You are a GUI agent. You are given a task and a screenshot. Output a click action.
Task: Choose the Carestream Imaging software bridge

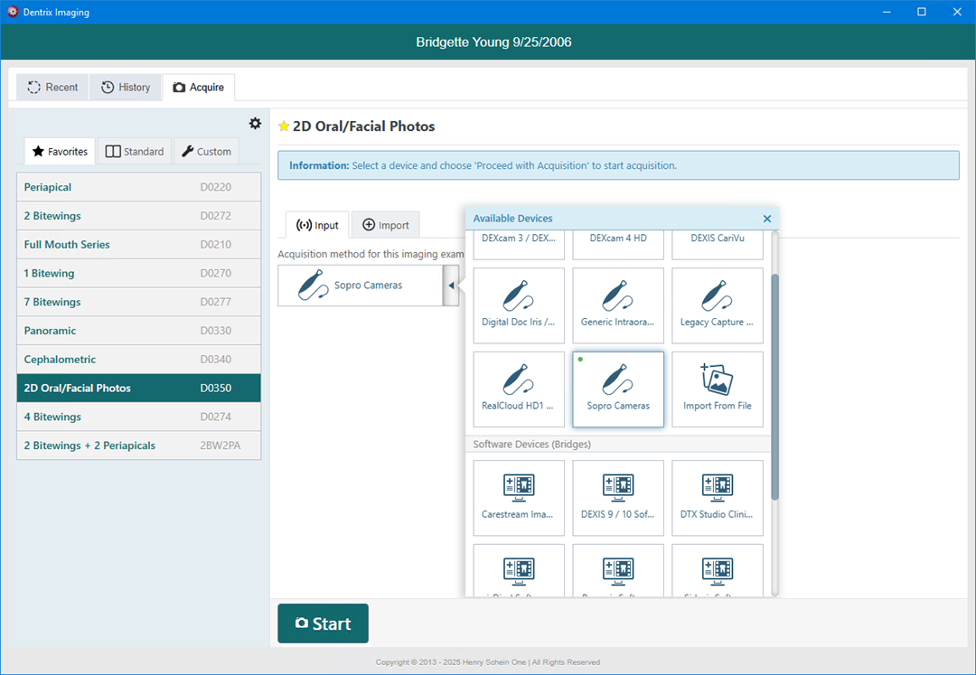519,497
